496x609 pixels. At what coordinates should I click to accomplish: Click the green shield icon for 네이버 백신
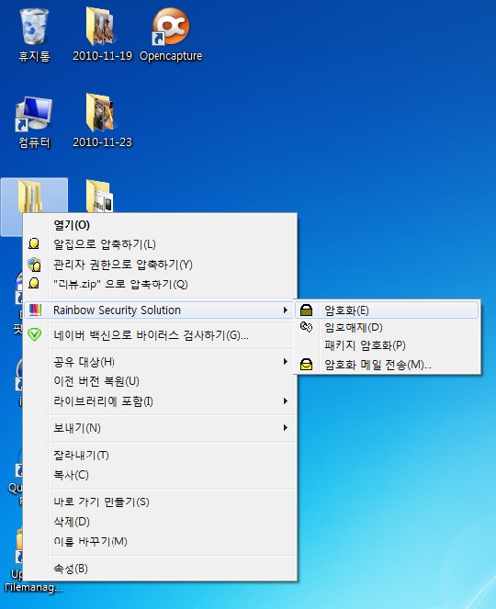click(x=35, y=334)
